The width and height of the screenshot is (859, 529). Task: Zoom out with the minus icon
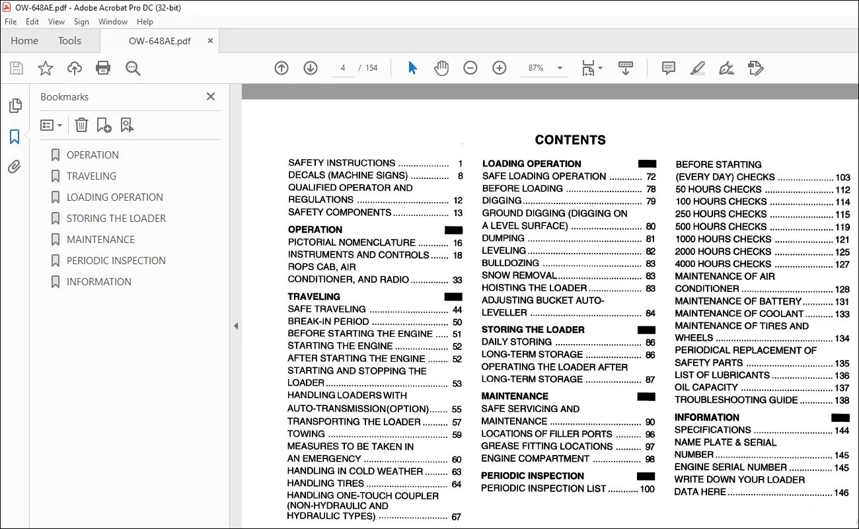click(x=470, y=68)
